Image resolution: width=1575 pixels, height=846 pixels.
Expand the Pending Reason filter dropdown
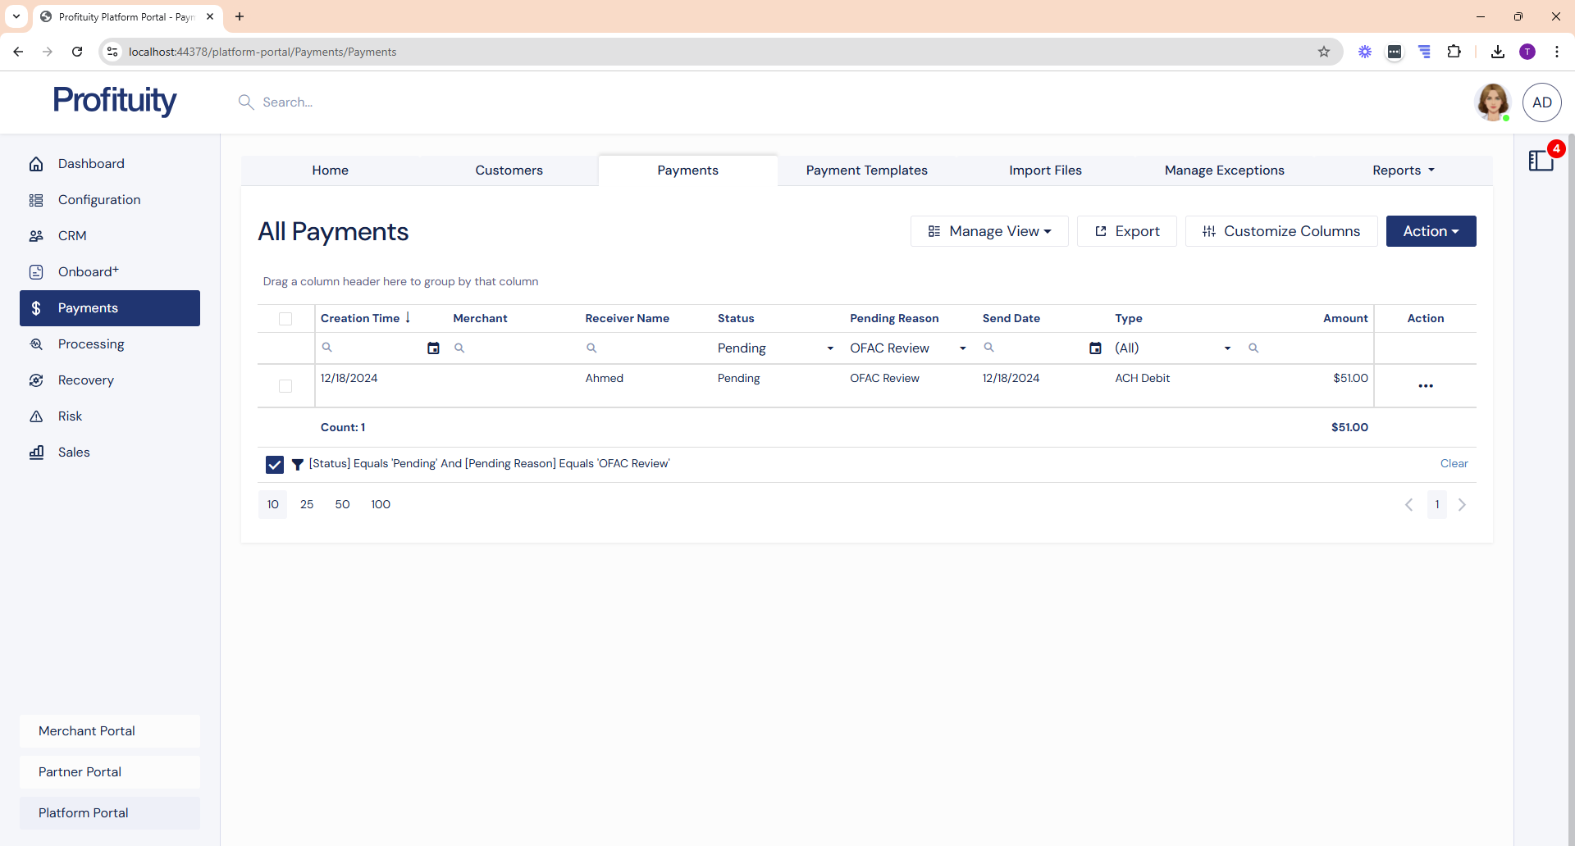pyautogui.click(x=962, y=348)
